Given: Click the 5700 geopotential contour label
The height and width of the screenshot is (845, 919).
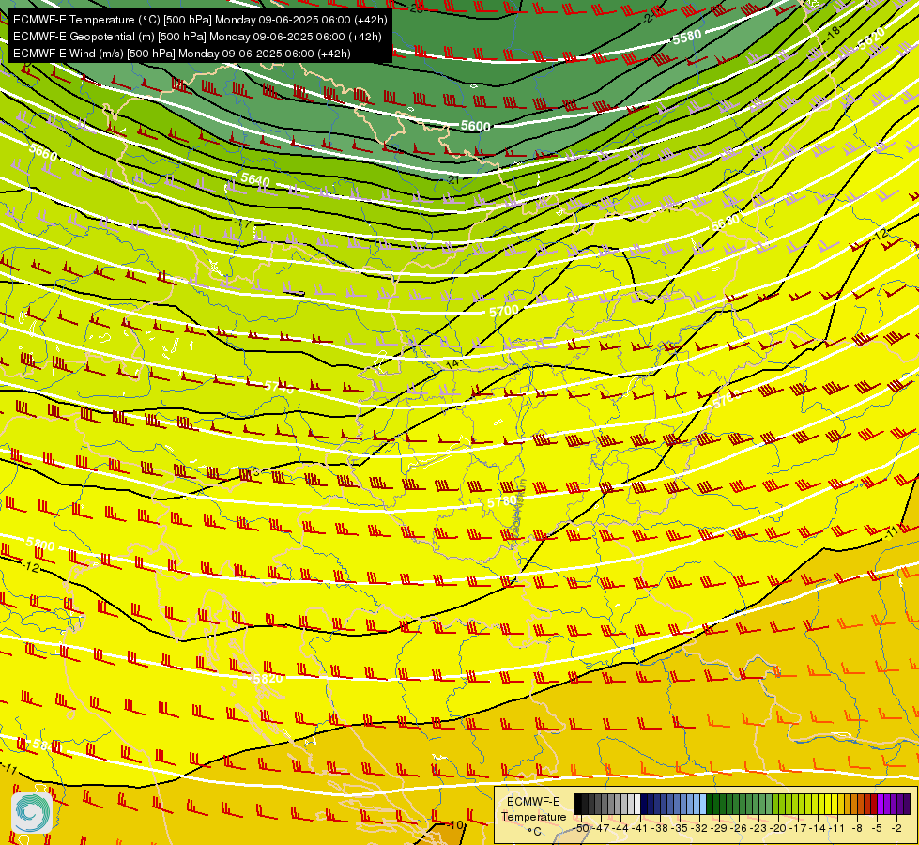Looking at the screenshot, I should coord(504,311).
